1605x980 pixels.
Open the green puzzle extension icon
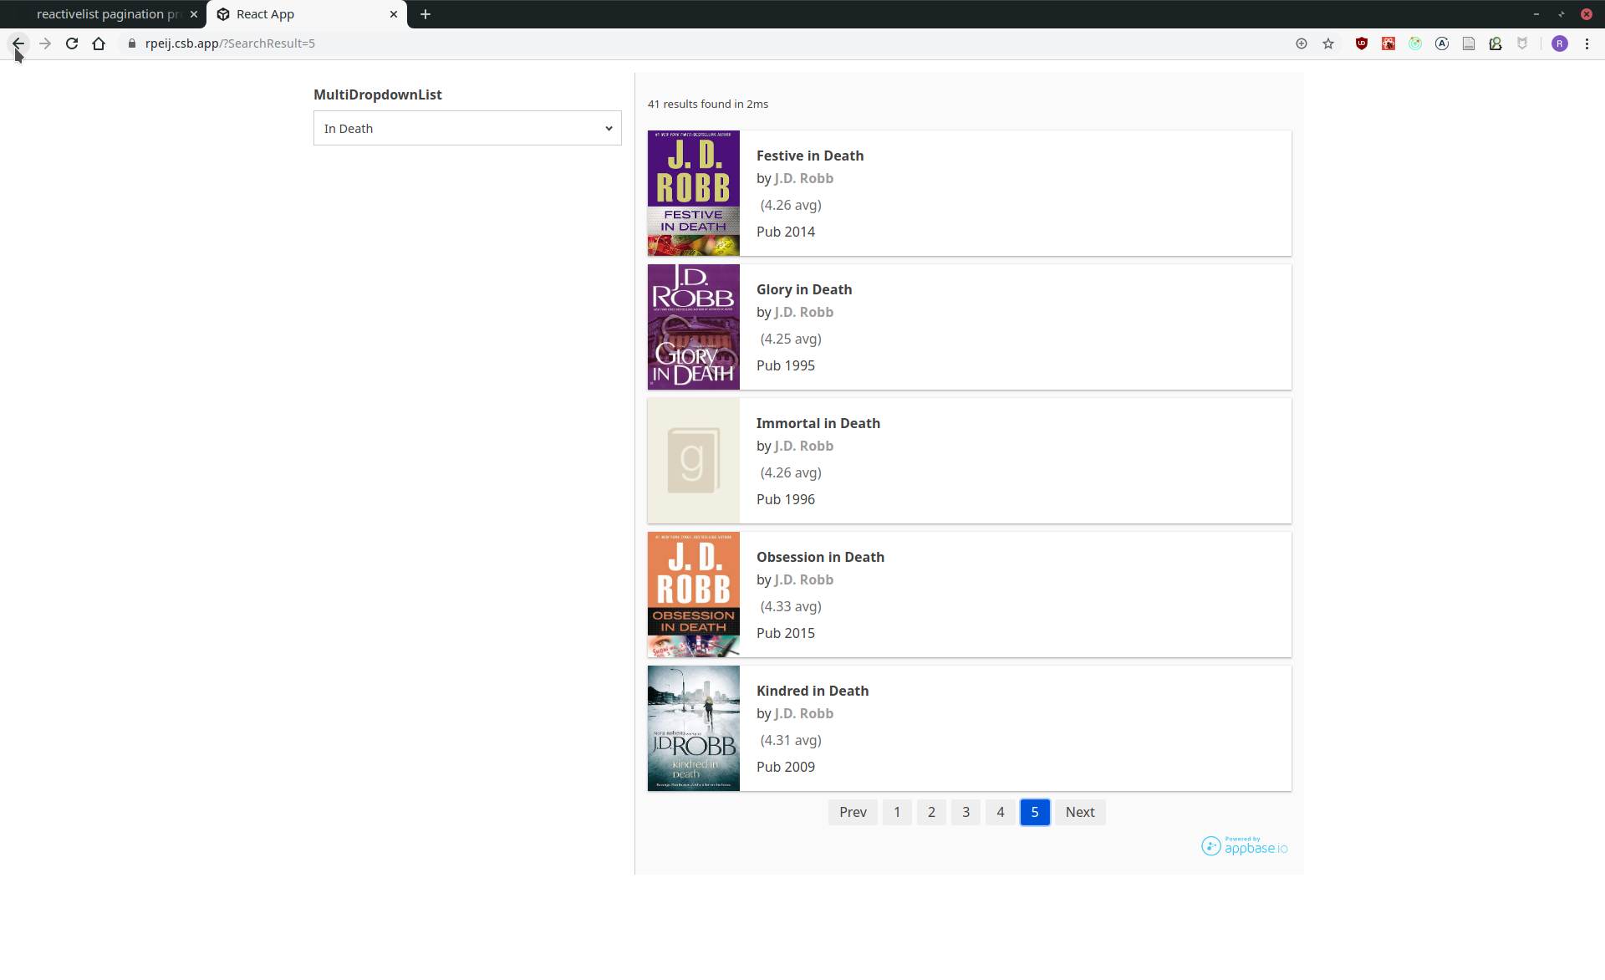tap(1495, 43)
